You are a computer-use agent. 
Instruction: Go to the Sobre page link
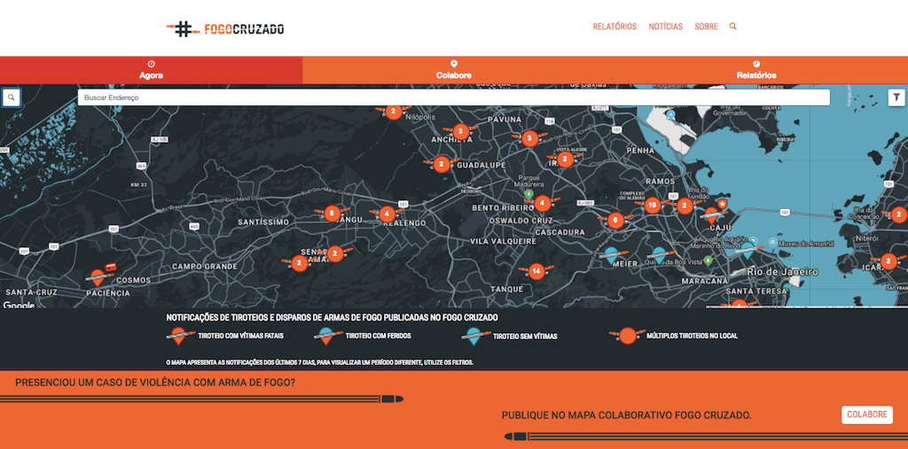point(706,27)
